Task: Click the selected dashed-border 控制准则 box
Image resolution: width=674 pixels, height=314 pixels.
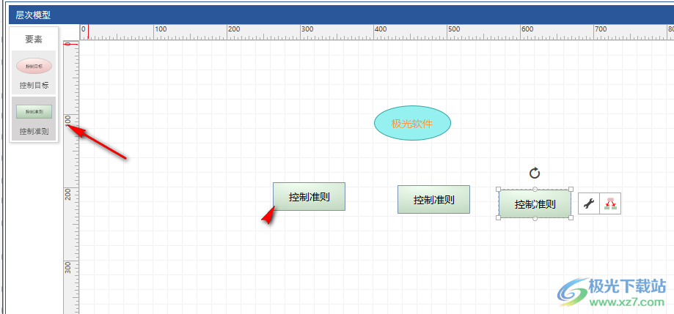Action: (x=535, y=203)
